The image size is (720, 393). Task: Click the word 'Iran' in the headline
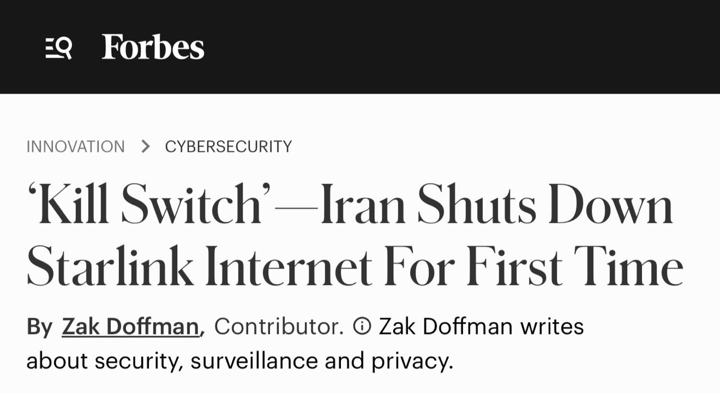click(363, 206)
